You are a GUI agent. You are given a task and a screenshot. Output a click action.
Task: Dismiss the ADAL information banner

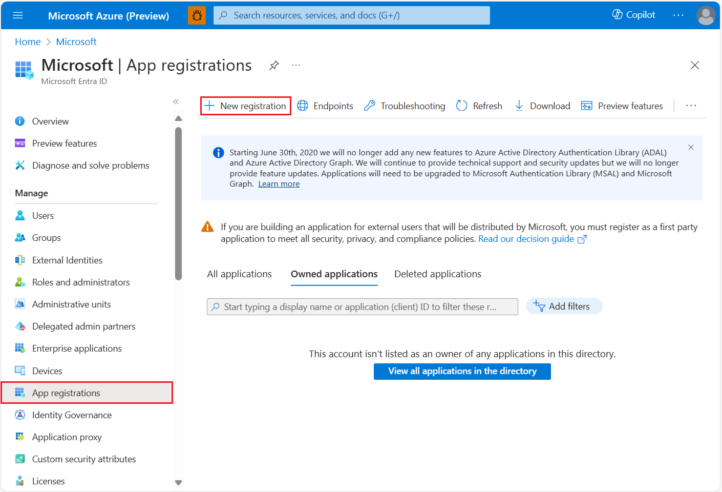(691, 148)
